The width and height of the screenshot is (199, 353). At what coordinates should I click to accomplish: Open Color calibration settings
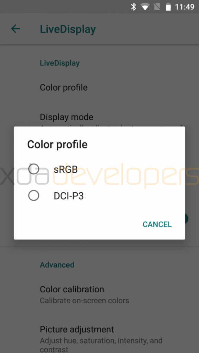coord(99,294)
